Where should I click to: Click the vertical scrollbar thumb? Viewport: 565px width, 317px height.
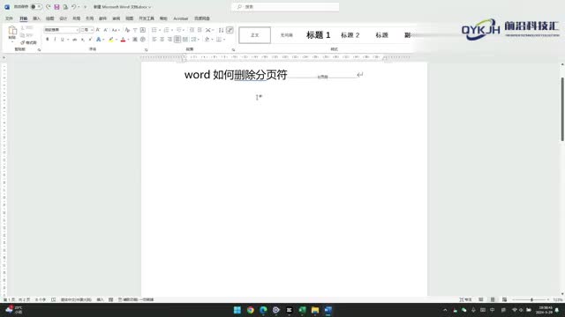pos(562,109)
